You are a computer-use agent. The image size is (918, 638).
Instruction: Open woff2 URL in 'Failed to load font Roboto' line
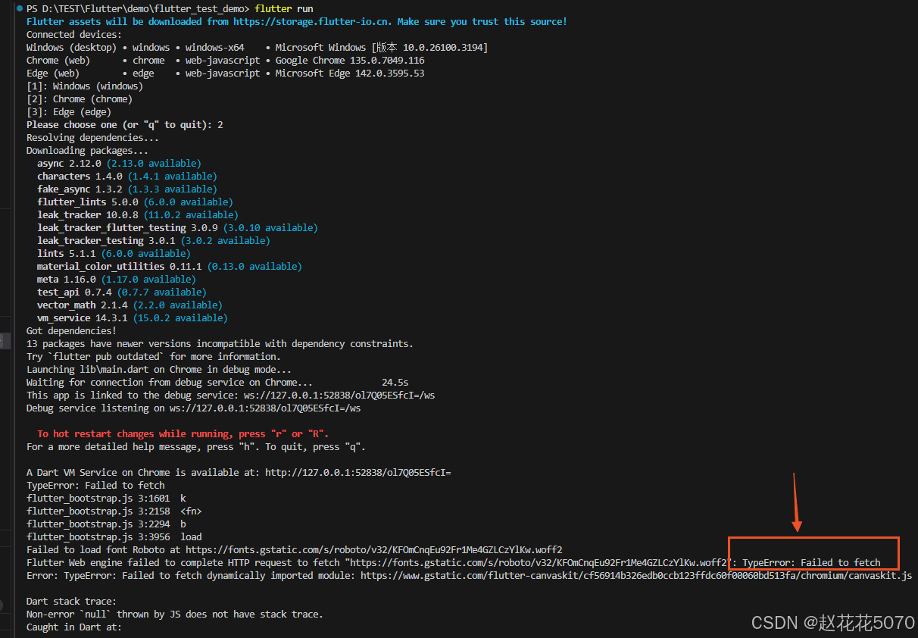click(x=373, y=549)
